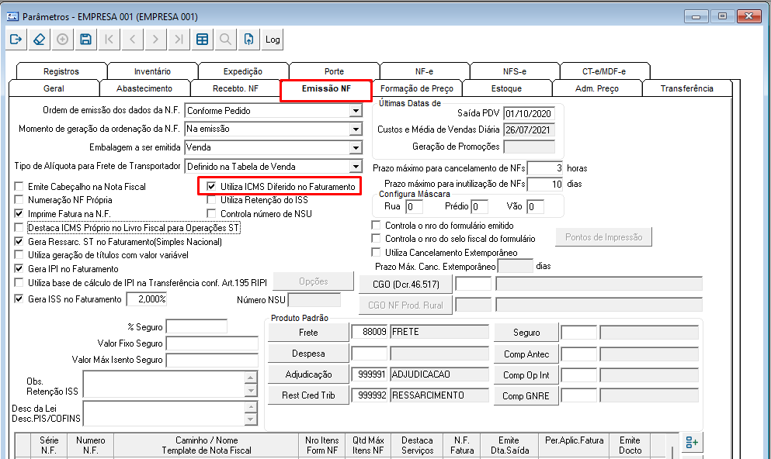Check Controla o nro do selo fiscal
Viewport: 771px width, 459px height.
click(376, 239)
